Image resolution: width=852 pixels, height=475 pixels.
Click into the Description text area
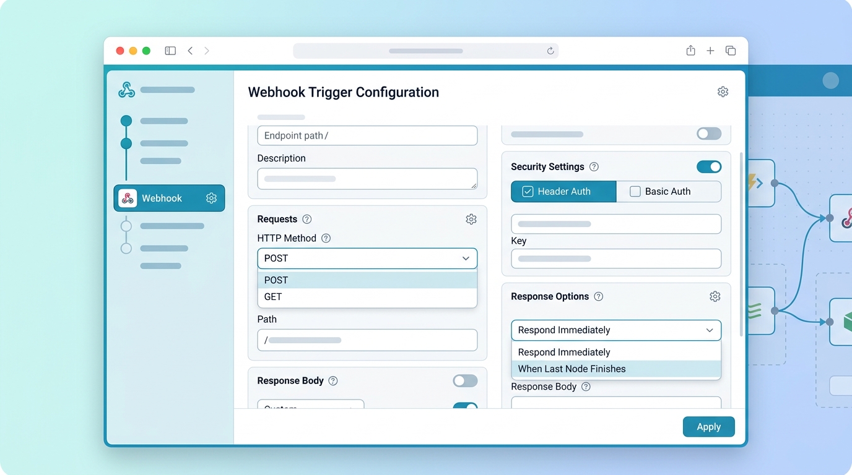[x=367, y=179]
